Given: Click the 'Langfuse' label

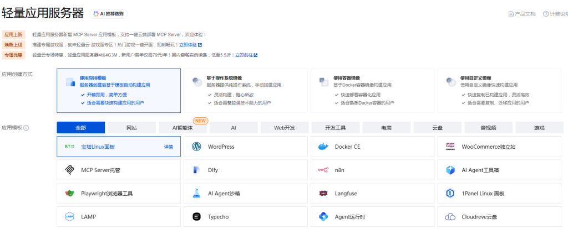Looking at the screenshot, I should pos(346,194).
